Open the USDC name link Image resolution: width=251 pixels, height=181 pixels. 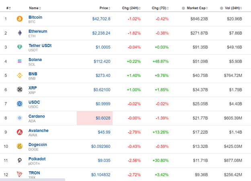click(34, 102)
